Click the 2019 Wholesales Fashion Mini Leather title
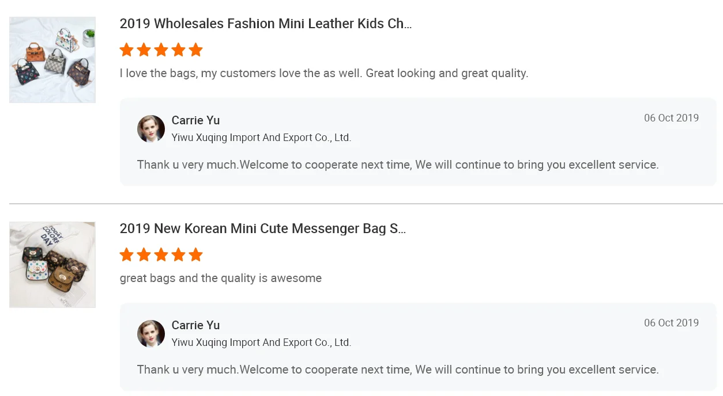This screenshot has width=723, height=396. tap(266, 24)
